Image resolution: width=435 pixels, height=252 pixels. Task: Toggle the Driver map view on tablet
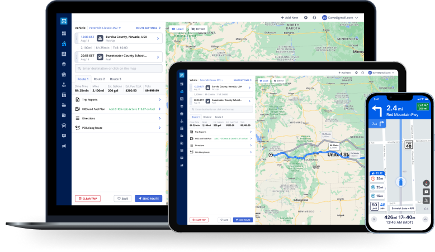click(278, 81)
